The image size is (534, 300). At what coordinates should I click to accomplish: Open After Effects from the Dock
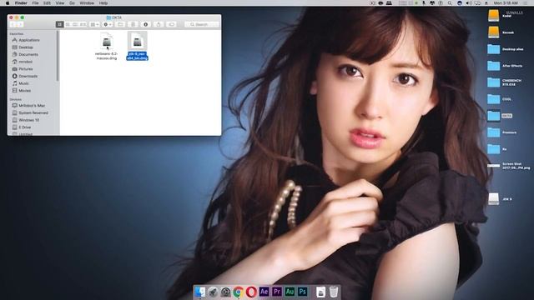pos(264,292)
